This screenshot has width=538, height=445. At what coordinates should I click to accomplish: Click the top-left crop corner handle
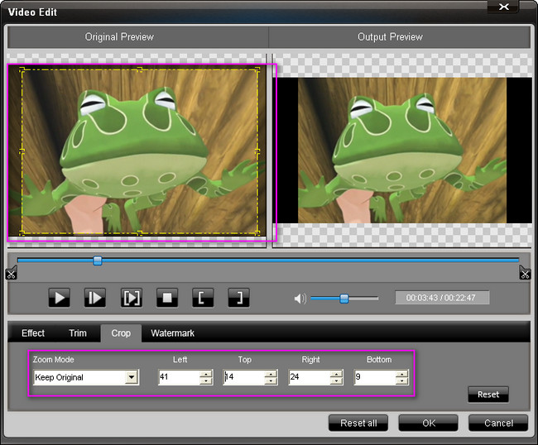pos(22,69)
